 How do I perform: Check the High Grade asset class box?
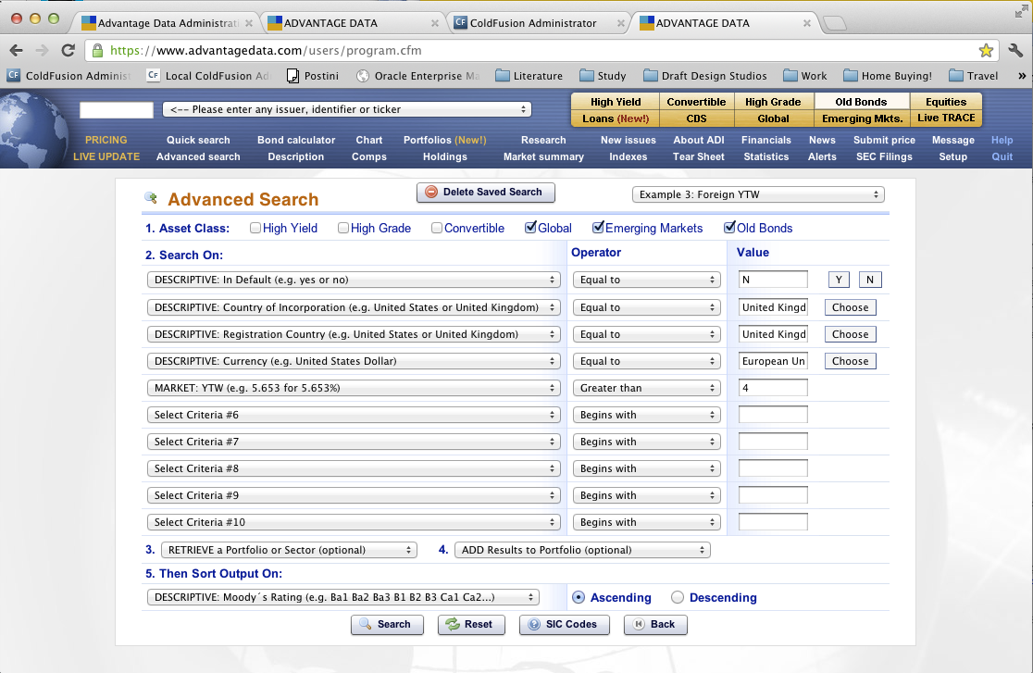pyautogui.click(x=343, y=228)
